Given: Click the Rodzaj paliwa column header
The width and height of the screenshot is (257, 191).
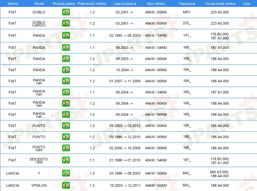Looking at the screenshot, I should click(64, 4).
